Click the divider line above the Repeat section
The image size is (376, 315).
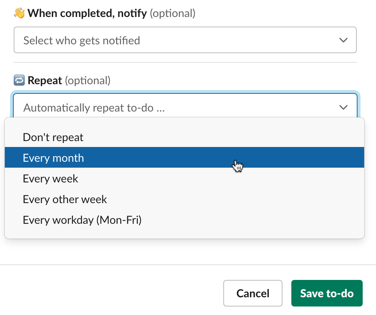click(185, 62)
